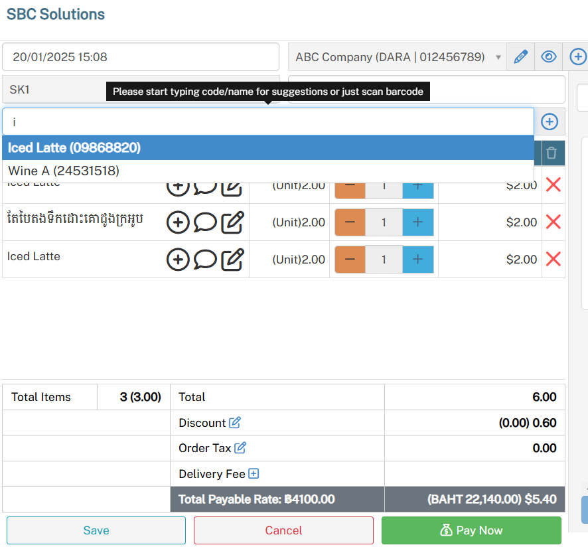The height and width of the screenshot is (551, 588).
Task: Click trash icon in table header
Action: pos(551,153)
